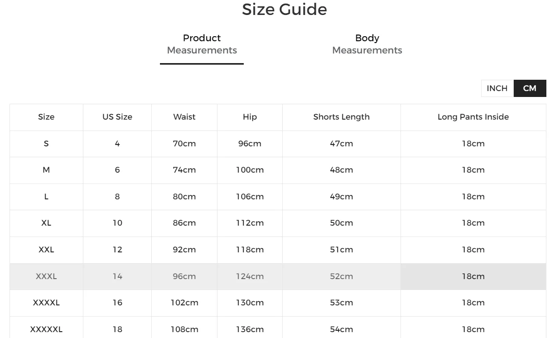Screen dimensions: 550x338
Task: Click the XXXXL size row label
Action: pyautogui.click(x=46, y=303)
